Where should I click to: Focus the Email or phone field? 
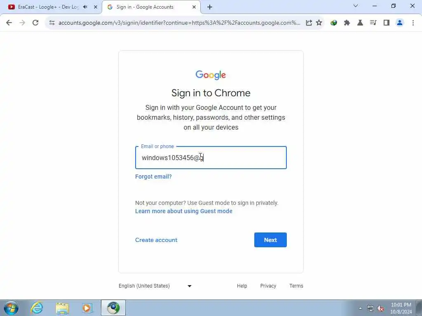click(211, 158)
